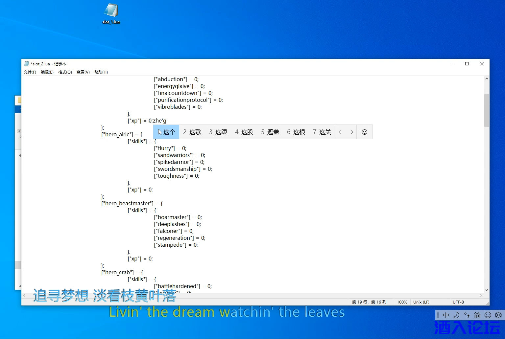Toggle the IME moon half-width mode icon
Viewport: 505px width, 339px height.
coord(456,315)
